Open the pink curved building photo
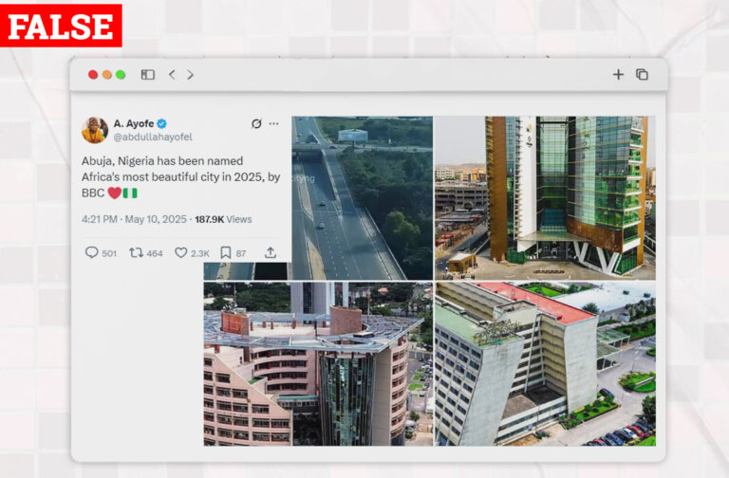The image size is (729, 478). coord(318,364)
